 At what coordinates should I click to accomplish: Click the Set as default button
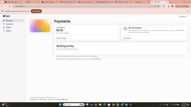(36, 11)
